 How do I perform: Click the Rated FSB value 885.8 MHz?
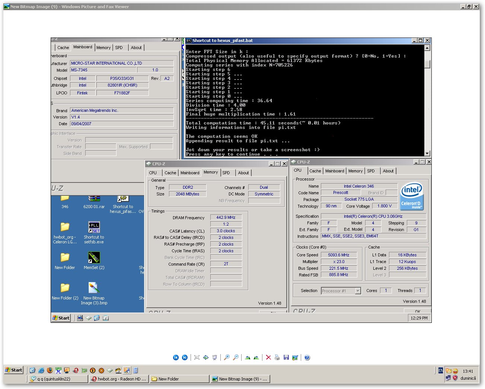pos(338,275)
